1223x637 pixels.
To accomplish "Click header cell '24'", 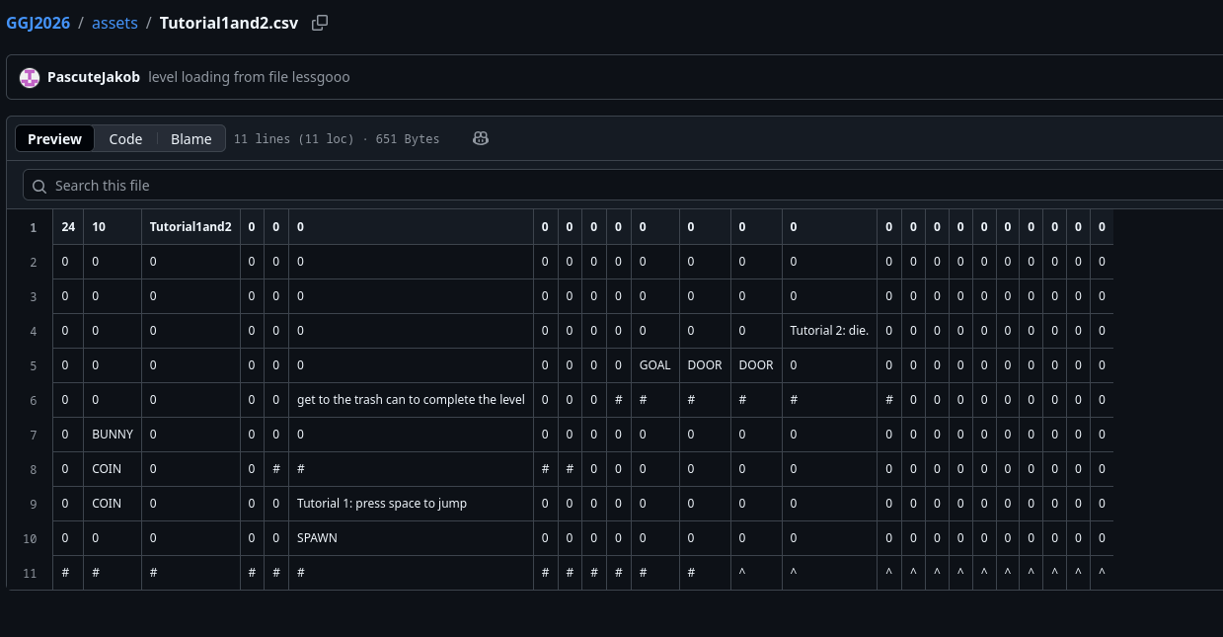I will coord(68,227).
